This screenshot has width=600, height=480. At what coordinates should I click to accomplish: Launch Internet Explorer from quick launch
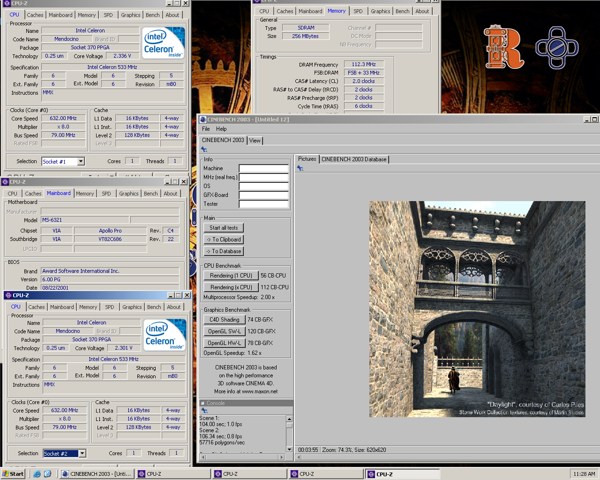pos(37,474)
